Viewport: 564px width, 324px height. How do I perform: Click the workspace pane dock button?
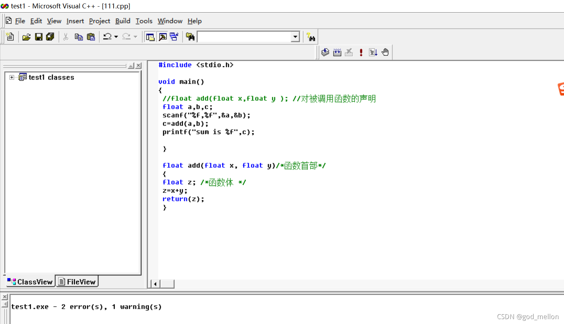coord(131,66)
